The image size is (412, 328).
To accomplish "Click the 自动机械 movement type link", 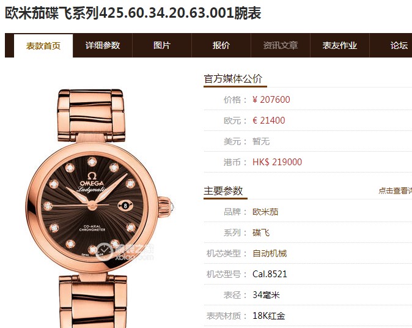I will 270,253.
